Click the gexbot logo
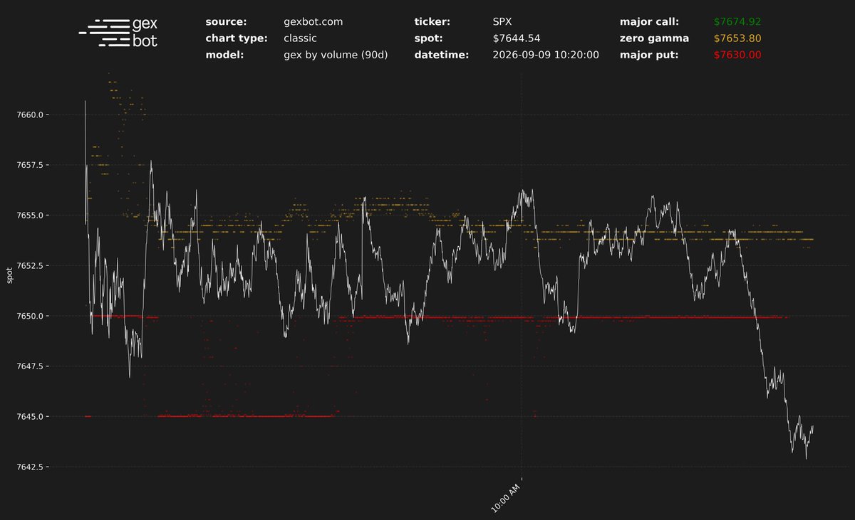Viewport: 855px width, 520px height. (118, 33)
